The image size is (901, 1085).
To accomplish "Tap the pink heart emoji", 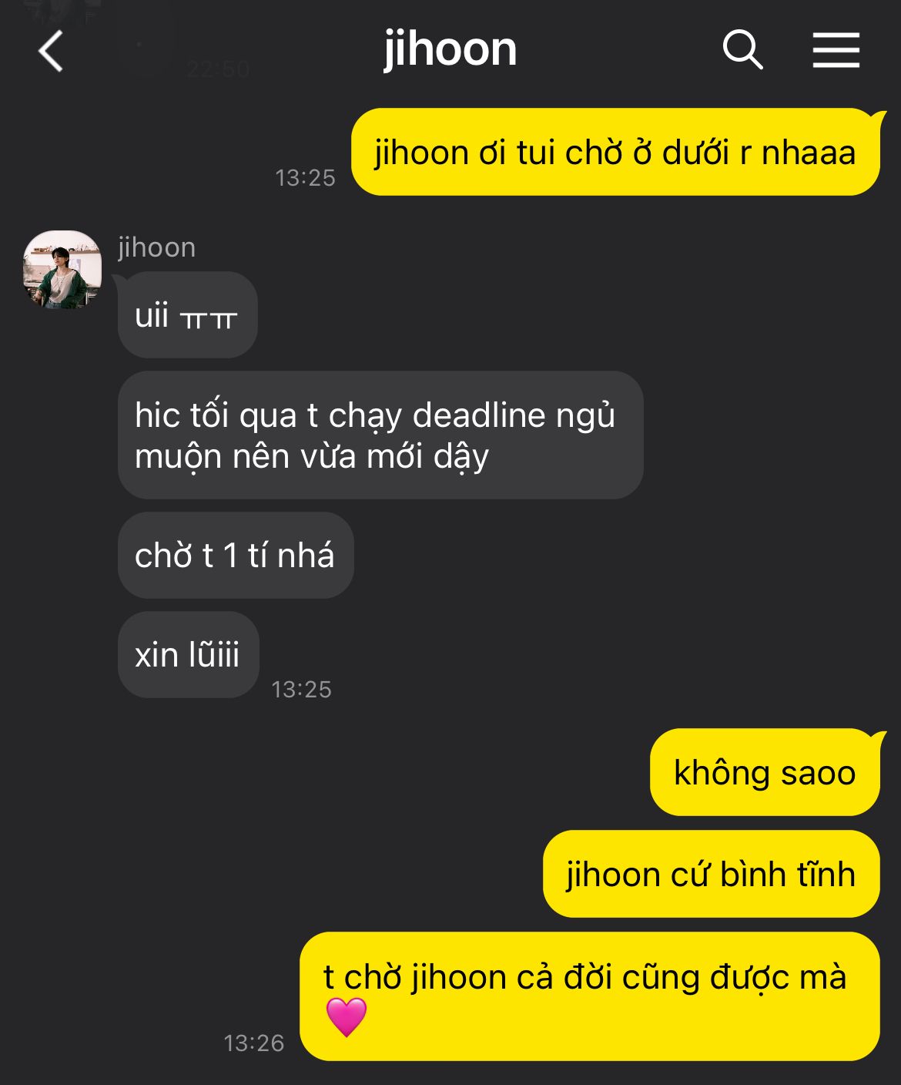I will tap(347, 1016).
